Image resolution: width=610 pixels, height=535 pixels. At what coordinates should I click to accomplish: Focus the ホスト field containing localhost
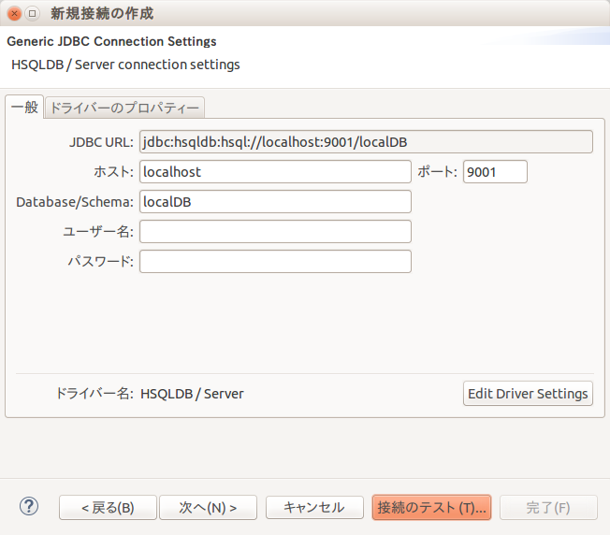275,172
